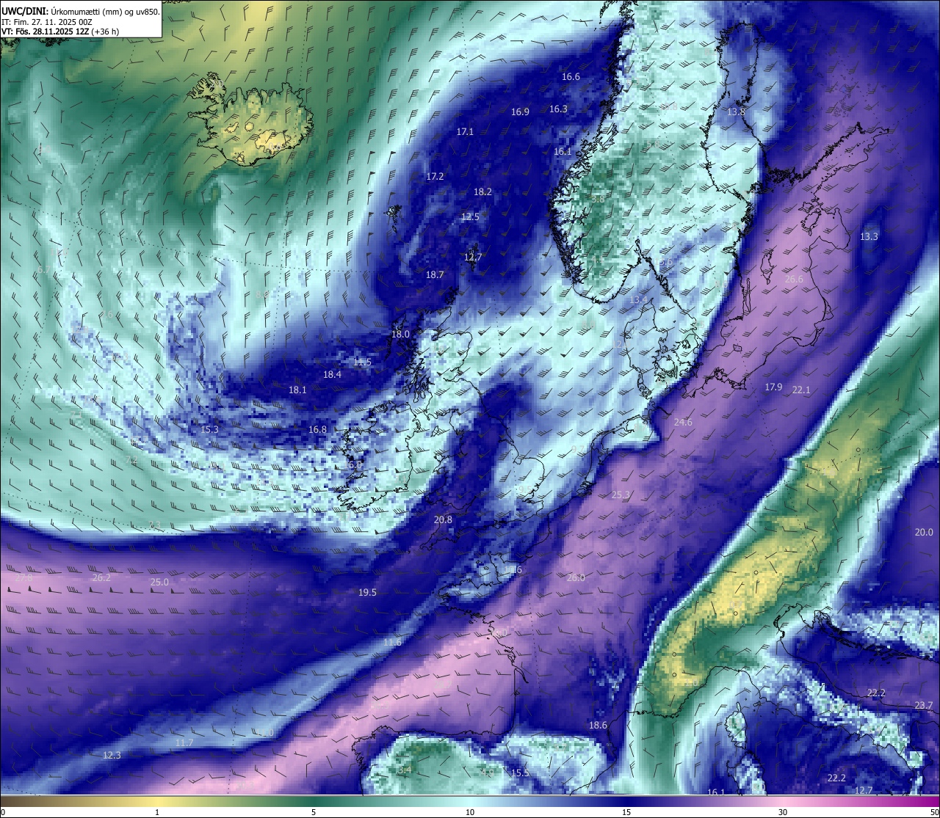The width and height of the screenshot is (940, 818).
Task: Click the init time 'IT: Fim. 27. 11. 2025 00Z'
Action: (x=47, y=22)
